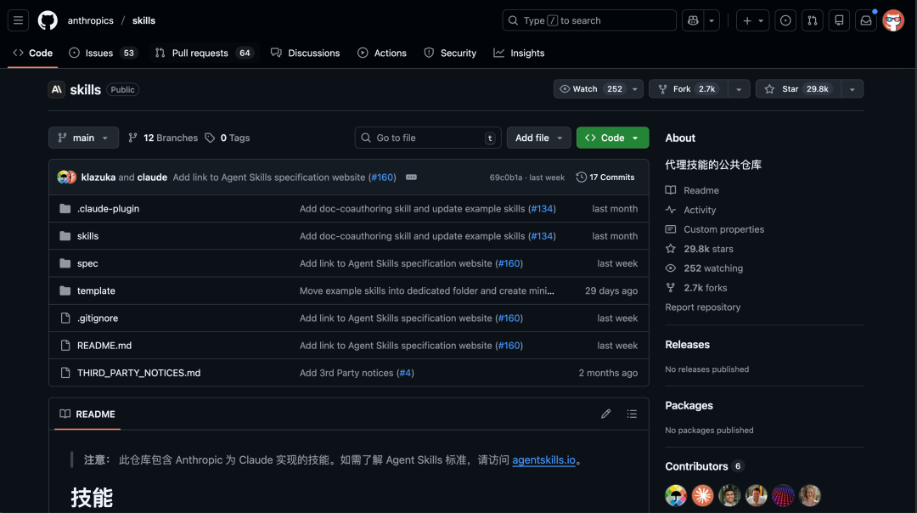Go to GitHub home via Octocat logo
This screenshot has width=917, height=513.
(x=48, y=20)
